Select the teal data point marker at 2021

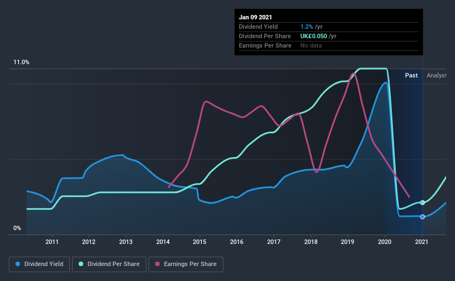(422, 202)
